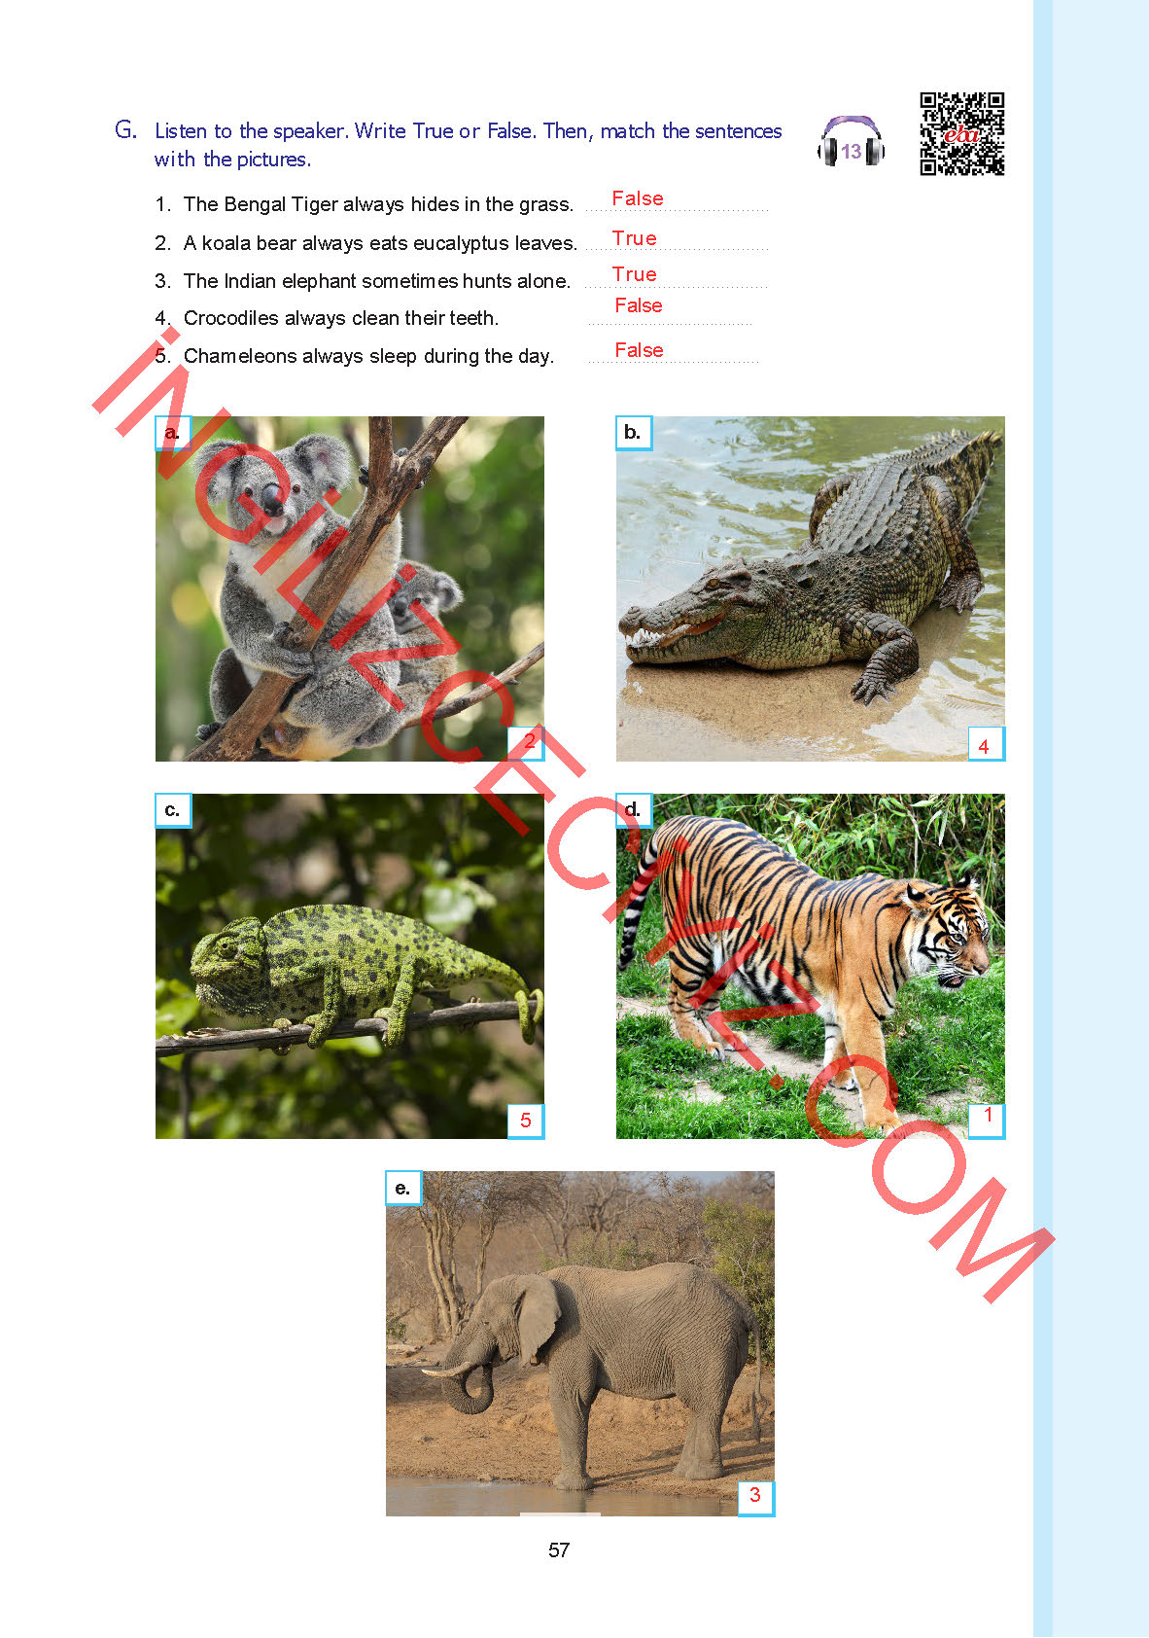This screenshot has height=1638, width=1149.
Task: Click the False answer for chameleons sentence
Action: 640,350
